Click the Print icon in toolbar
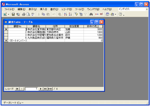The image size is (150, 106). click(24, 14)
